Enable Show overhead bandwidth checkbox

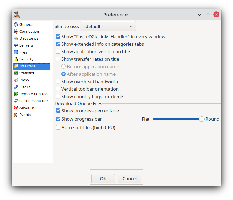[58, 82]
